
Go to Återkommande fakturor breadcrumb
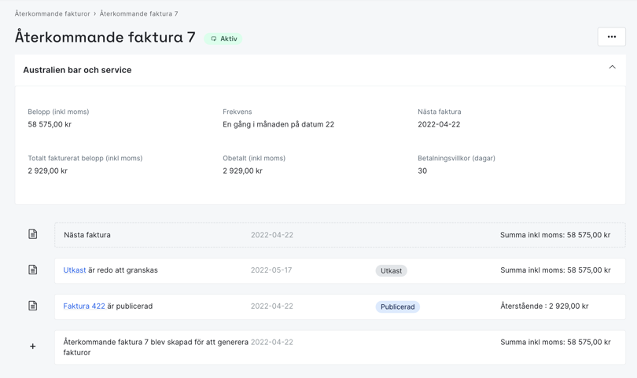pyautogui.click(x=52, y=13)
